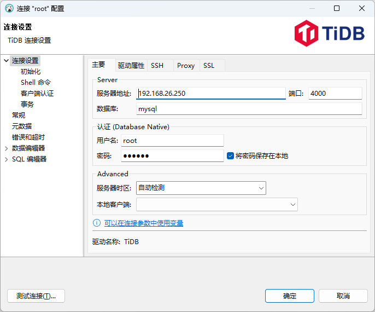
Task: Click the 测试连接(T)... button
Action: point(36,296)
